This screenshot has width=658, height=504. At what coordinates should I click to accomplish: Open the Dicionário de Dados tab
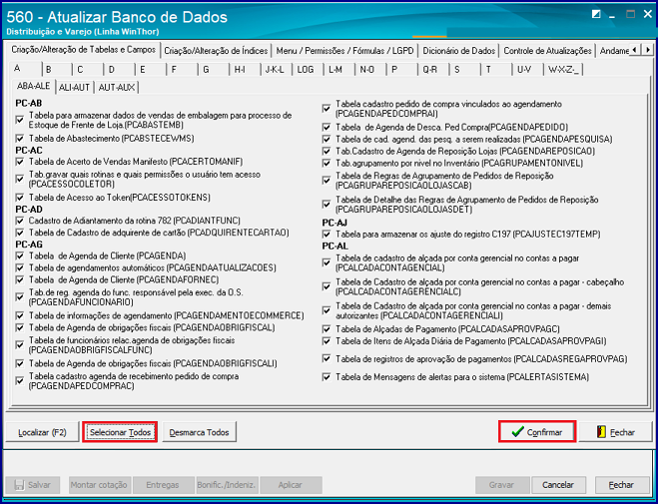tap(459, 51)
